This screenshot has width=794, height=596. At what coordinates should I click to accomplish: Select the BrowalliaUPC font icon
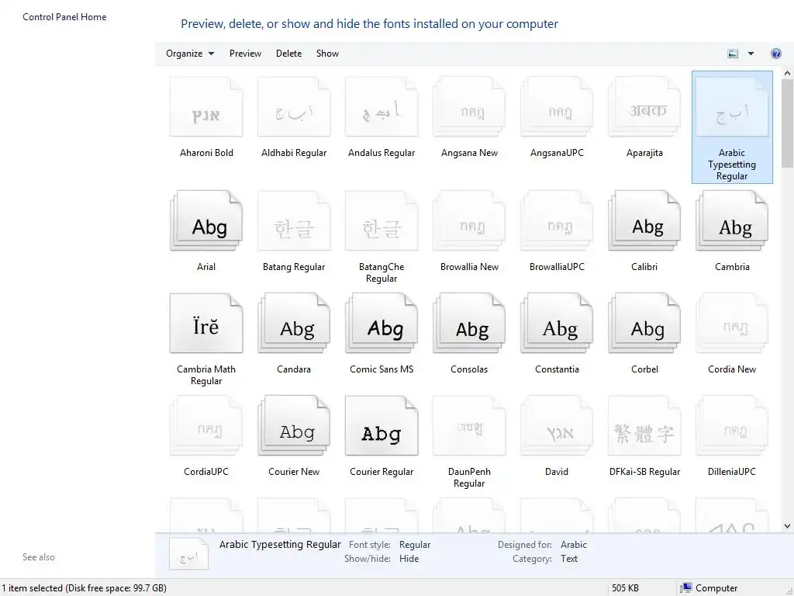(557, 220)
